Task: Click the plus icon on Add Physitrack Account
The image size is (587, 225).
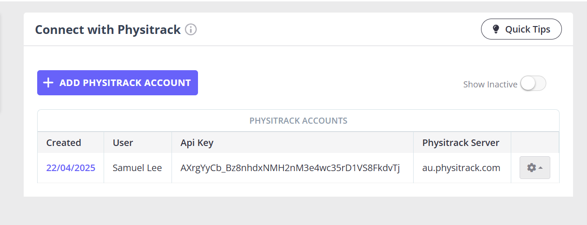Action: tap(48, 83)
